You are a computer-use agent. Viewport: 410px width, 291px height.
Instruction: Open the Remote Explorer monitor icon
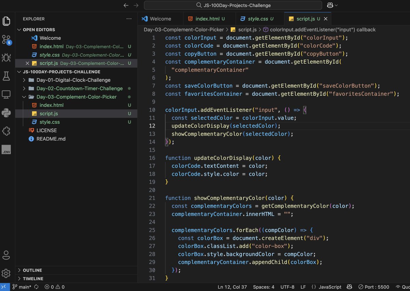pos(6,94)
